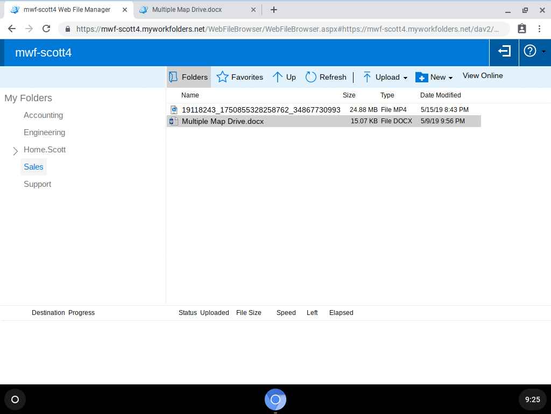Open the help icon in the header

[x=530, y=52]
